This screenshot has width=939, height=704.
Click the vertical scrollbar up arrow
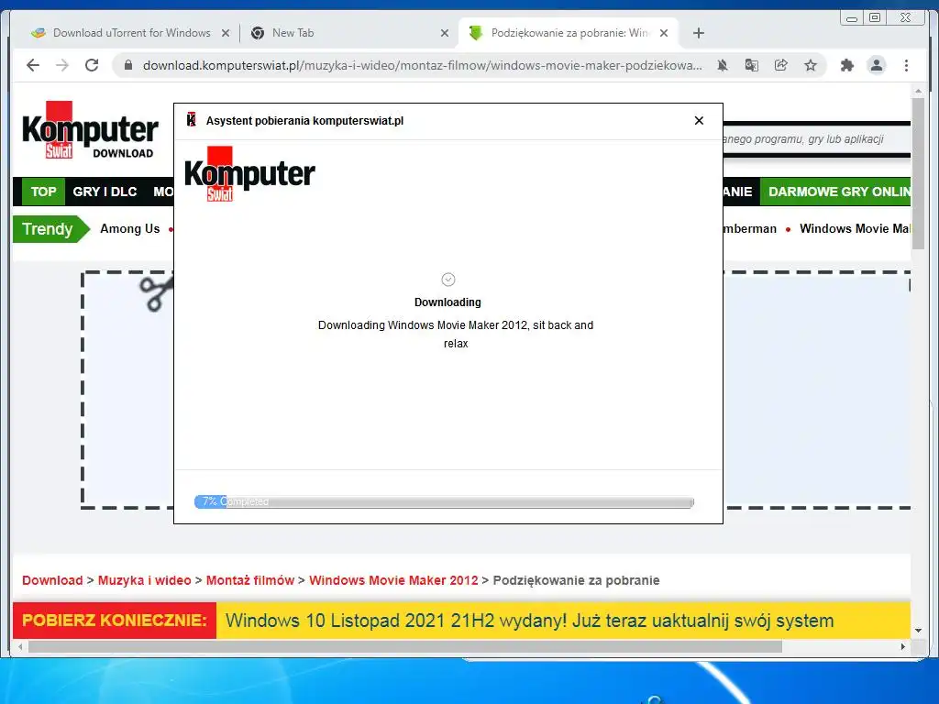tap(918, 91)
